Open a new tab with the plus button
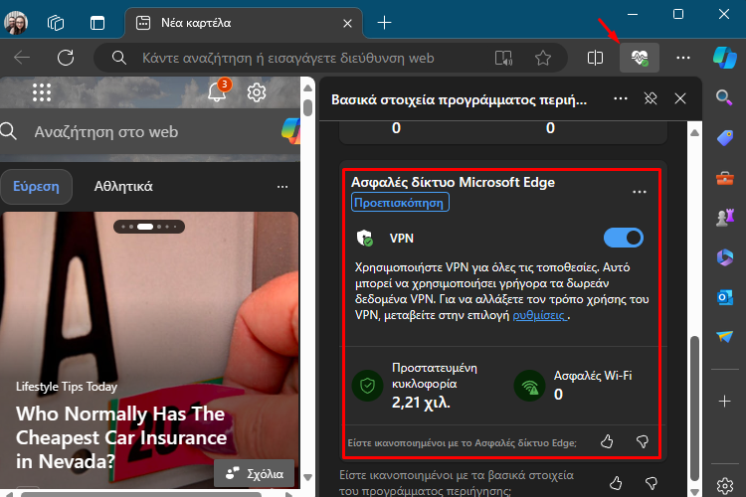 384,22
